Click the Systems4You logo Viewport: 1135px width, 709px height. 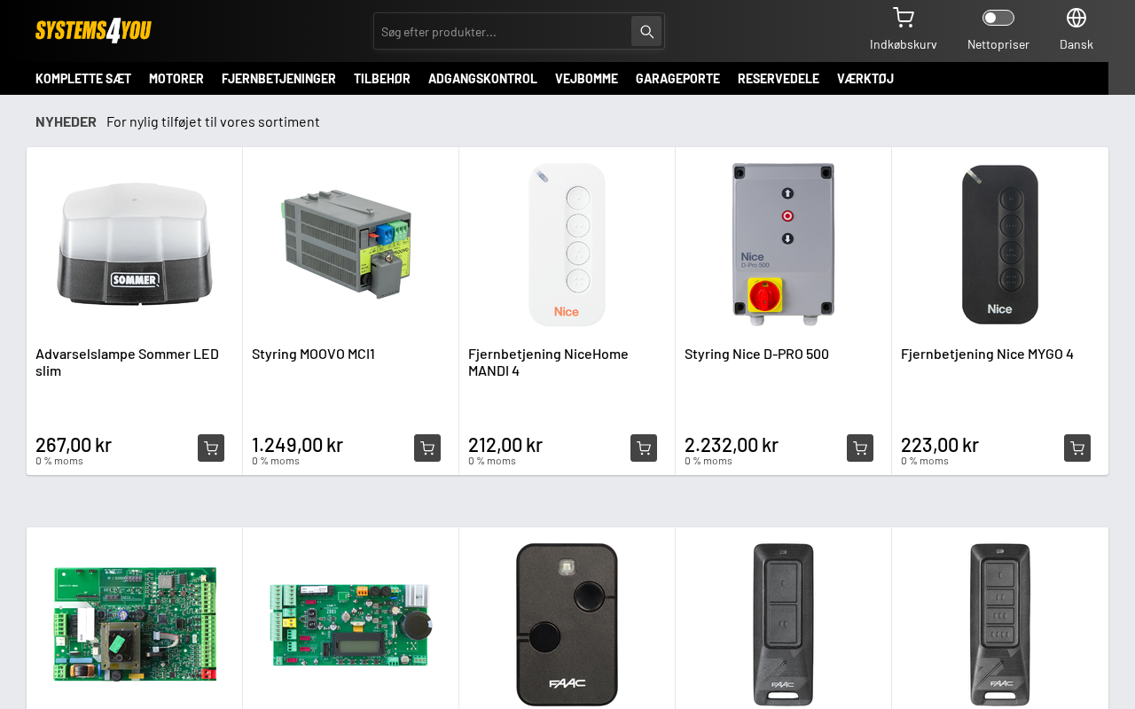pyautogui.click(x=93, y=31)
